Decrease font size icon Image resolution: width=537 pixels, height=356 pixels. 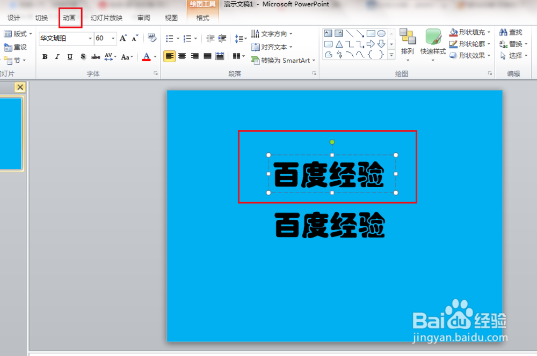click(135, 38)
